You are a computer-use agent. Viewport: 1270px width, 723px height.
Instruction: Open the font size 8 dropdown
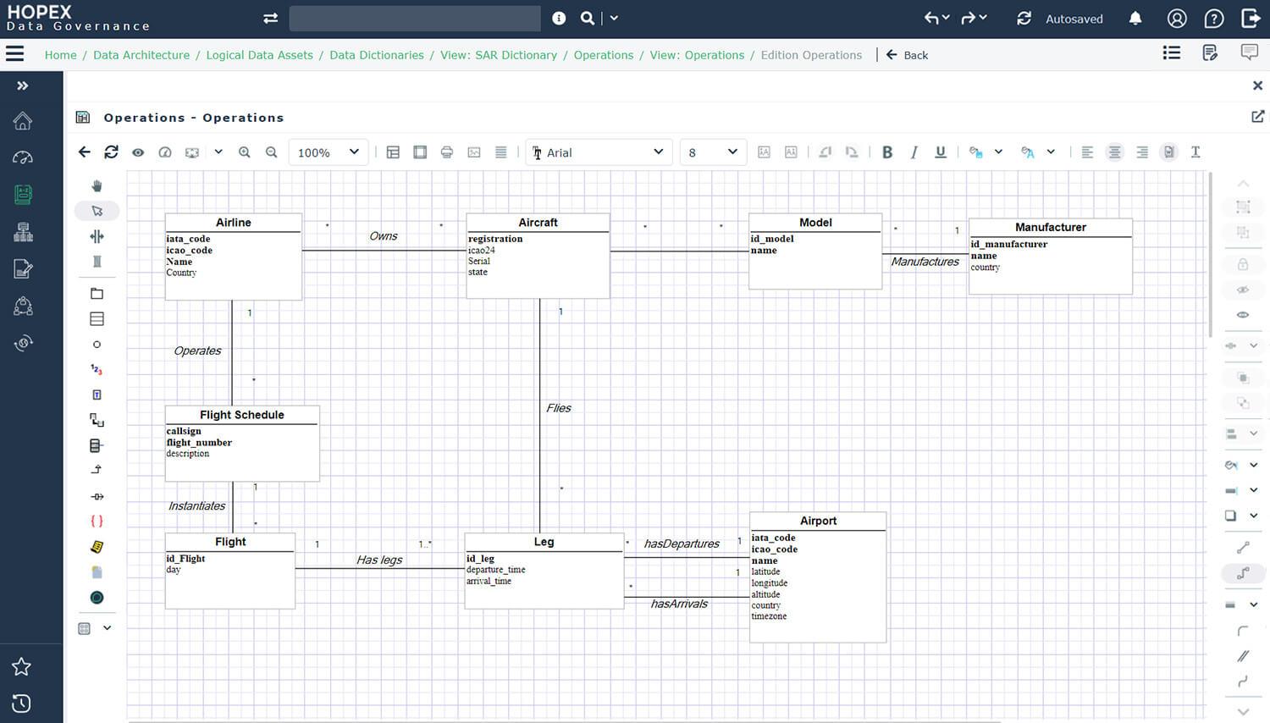[x=713, y=152]
